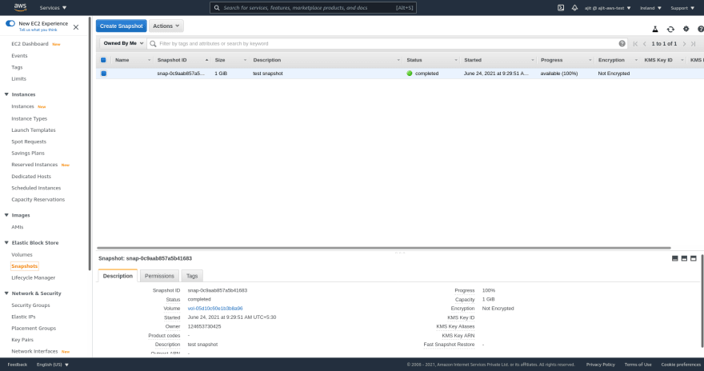Toggle the New EC2 Experience switch
This screenshot has height=371, width=704.
click(x=10, y=23)
